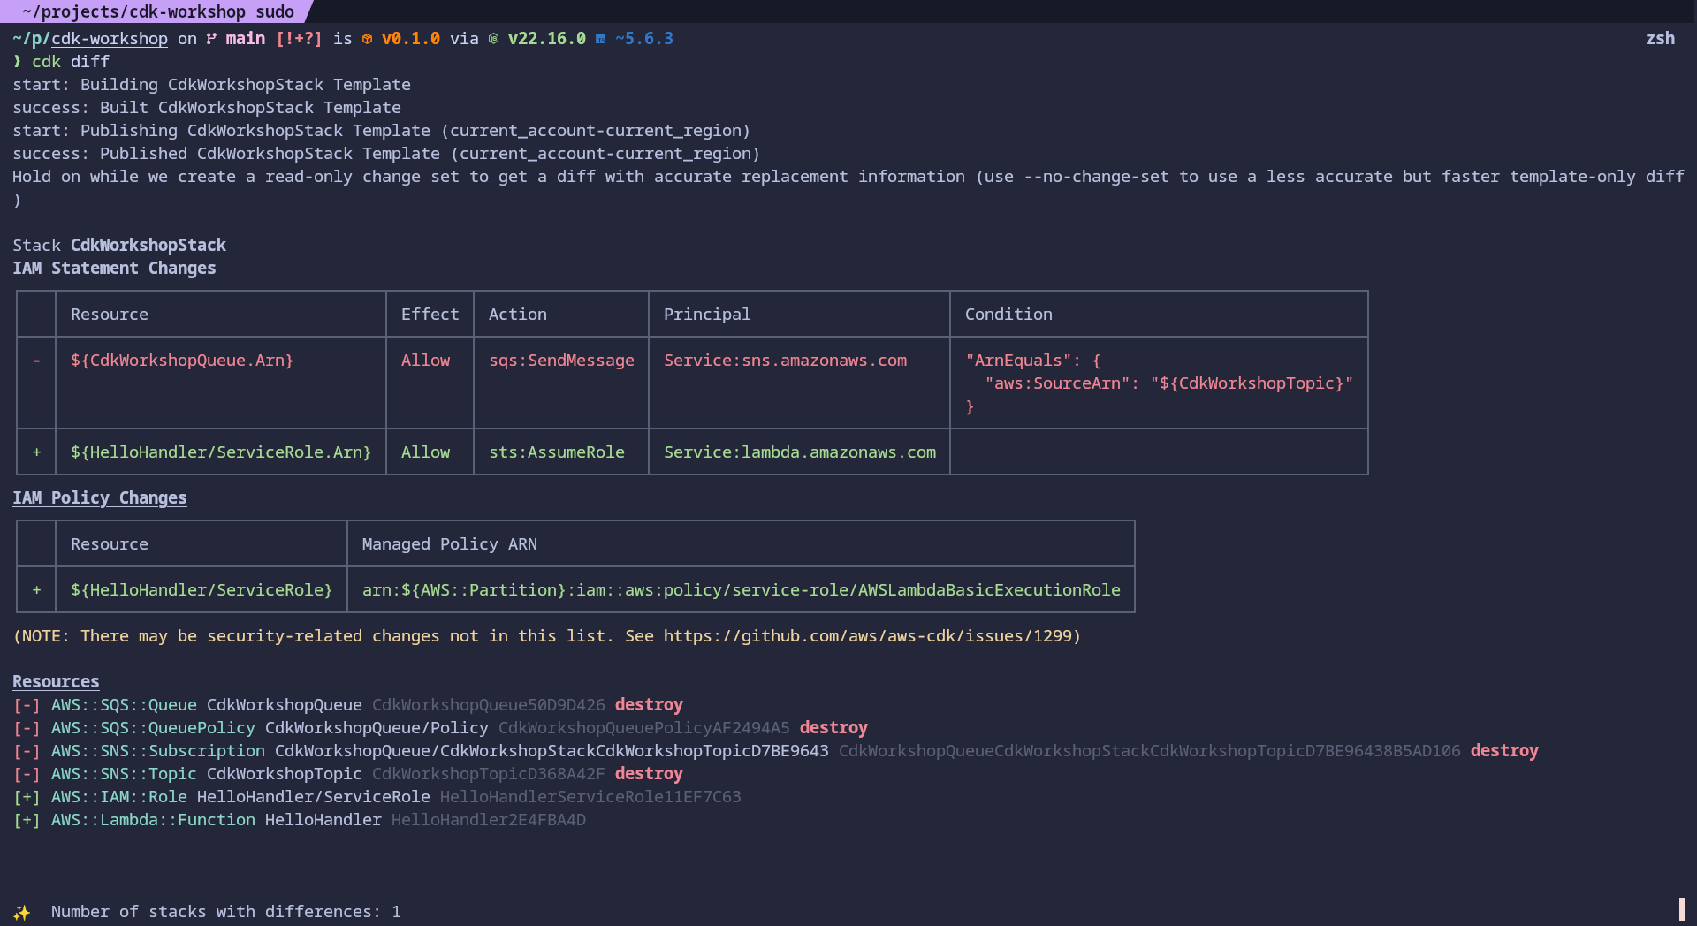Click the Effect column header
1697x926 pixels.
click(x=430, y=315)
